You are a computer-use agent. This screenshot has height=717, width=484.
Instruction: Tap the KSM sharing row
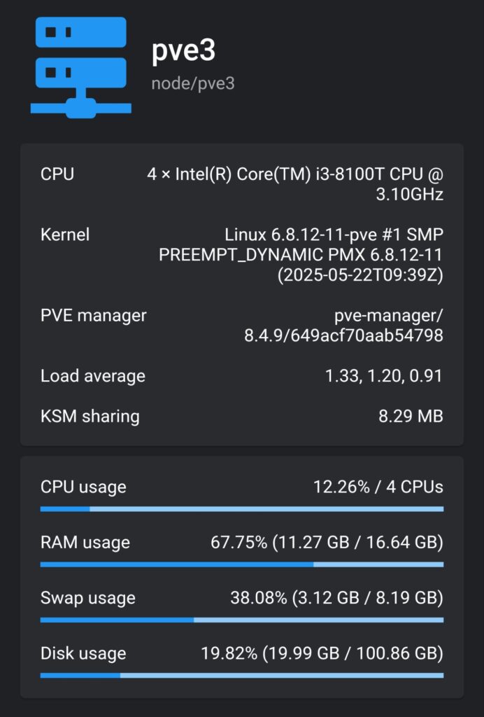(x=241, y=416)
